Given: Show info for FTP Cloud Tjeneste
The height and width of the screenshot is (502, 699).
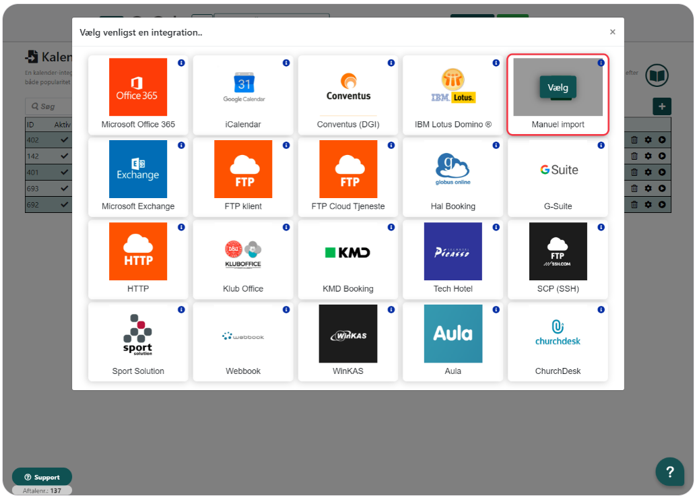Looking at the screenshot, I should point(391,145).
